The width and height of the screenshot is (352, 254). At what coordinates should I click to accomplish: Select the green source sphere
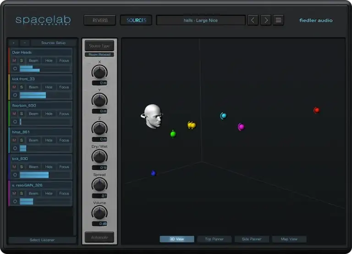point(173,134)
